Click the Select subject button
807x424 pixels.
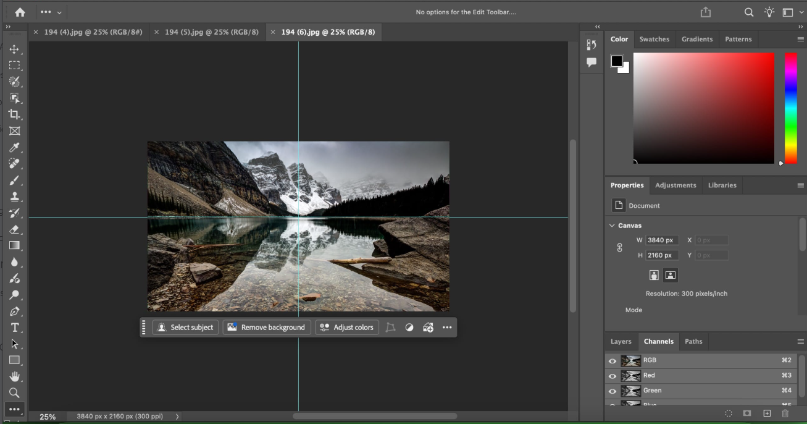[x=185, y=328]
